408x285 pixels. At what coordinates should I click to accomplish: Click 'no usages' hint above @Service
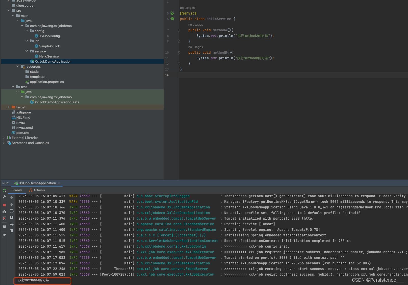187,8
